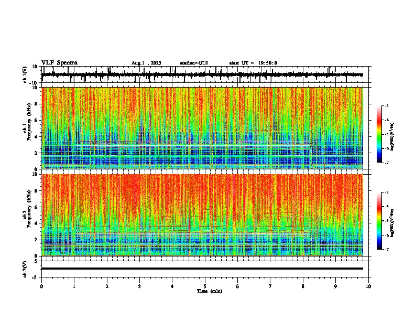Screen dimensions: 415x321
Task: Click time axis tick label '0'
Action: [x=41, y=286]
